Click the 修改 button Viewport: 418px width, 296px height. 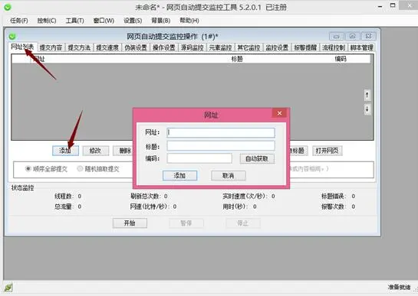(96, 151)
